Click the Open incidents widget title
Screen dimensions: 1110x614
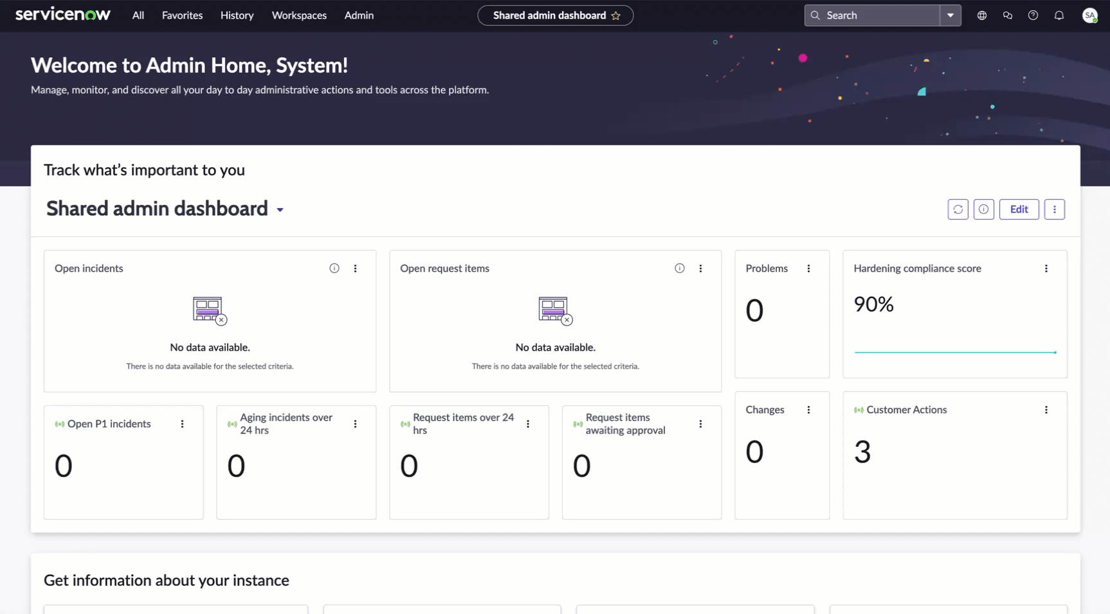tap(89, 268)
